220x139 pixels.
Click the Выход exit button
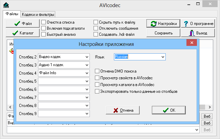198,33
